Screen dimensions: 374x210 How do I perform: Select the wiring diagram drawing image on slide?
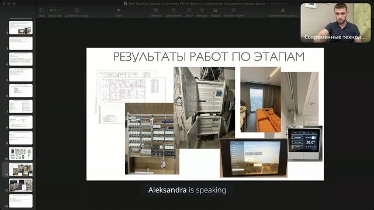(131, 96)
